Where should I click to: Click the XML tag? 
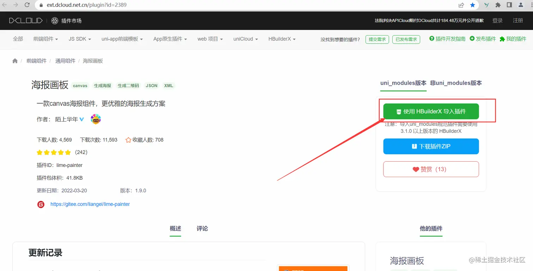[x=169, y=86]
